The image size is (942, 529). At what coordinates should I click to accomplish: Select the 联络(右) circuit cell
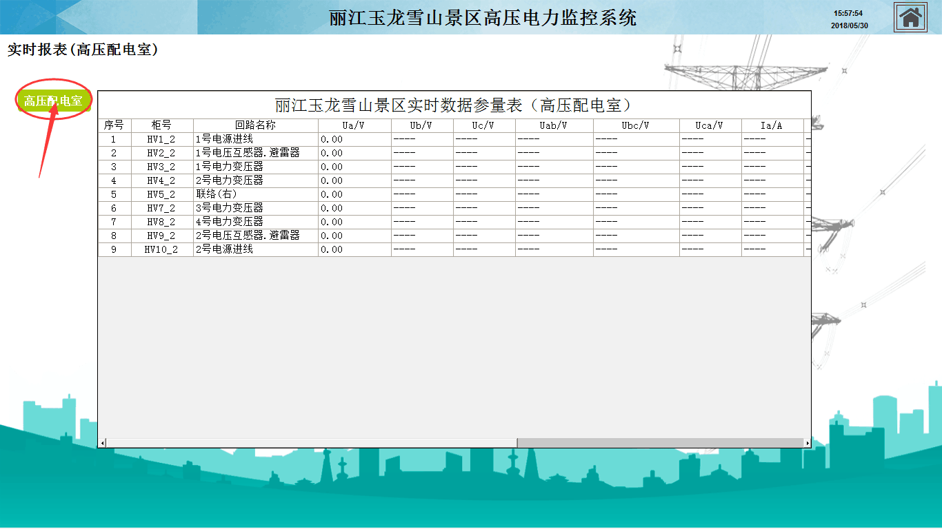tap(217, 194)
